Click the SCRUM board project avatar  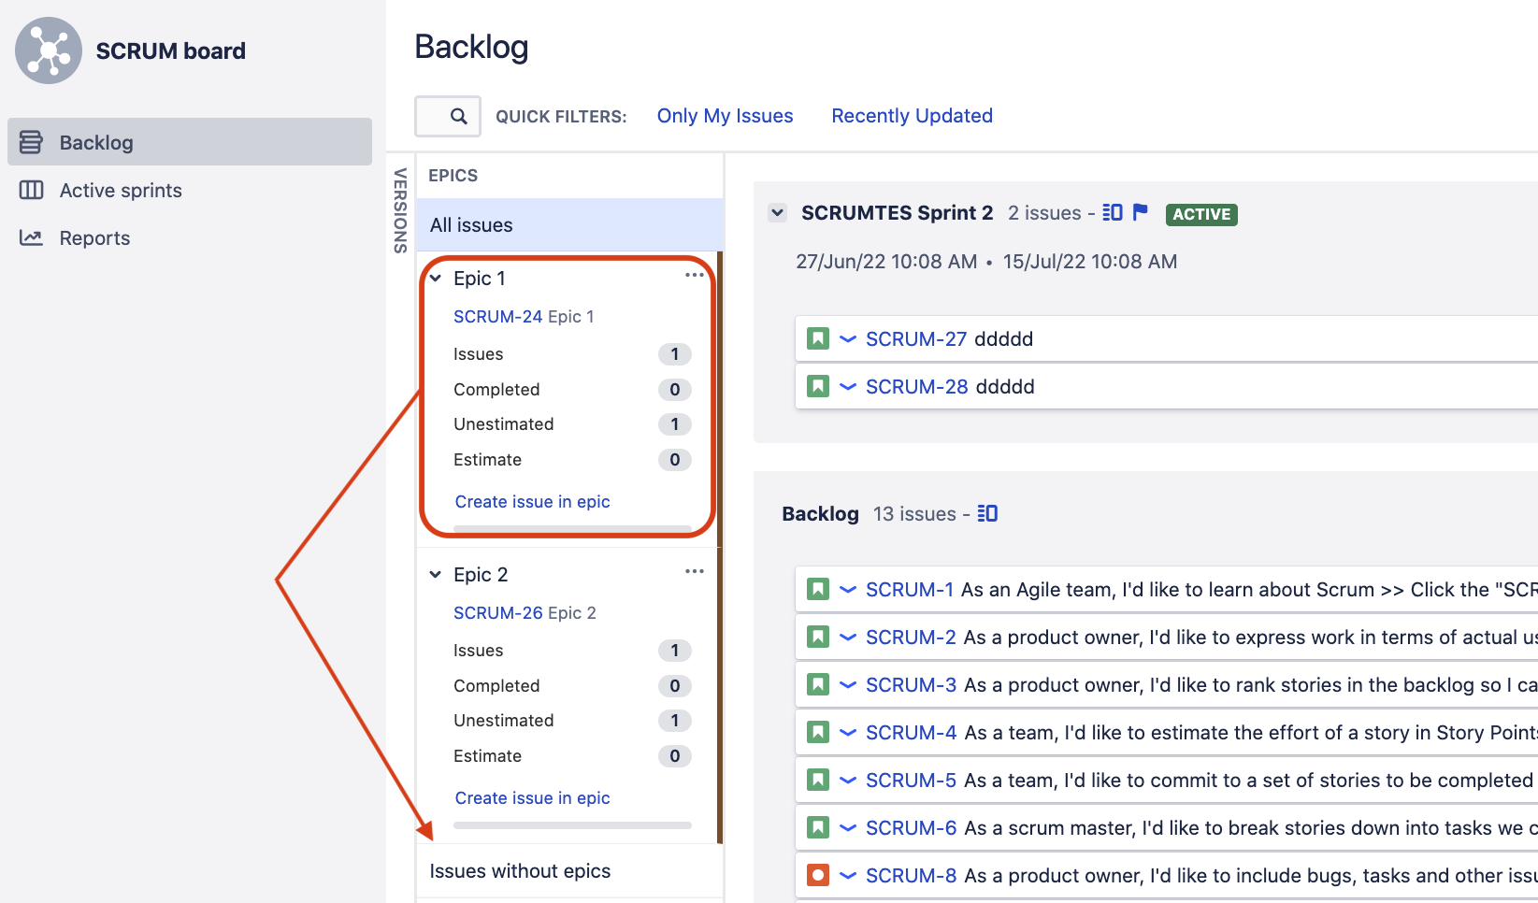tap(49, 50)
